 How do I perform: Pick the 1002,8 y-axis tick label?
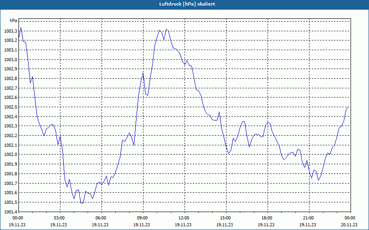[x=11, y=79]
